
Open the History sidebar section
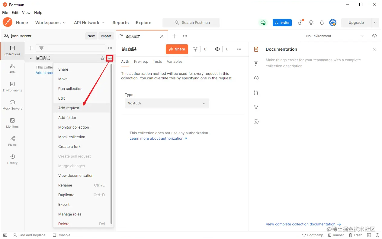tap(12, 159)
